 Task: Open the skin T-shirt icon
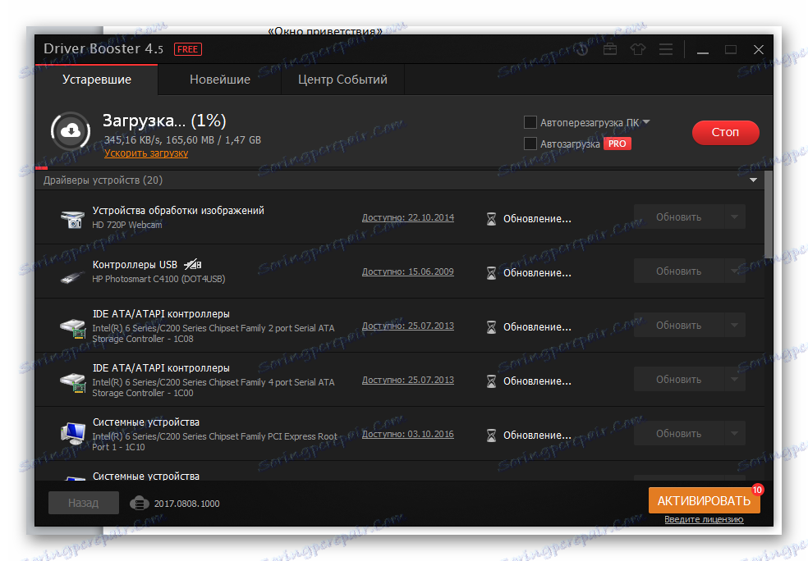tap(638, 49)
